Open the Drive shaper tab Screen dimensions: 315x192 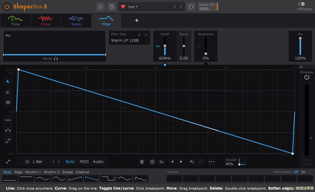[46, 21]
